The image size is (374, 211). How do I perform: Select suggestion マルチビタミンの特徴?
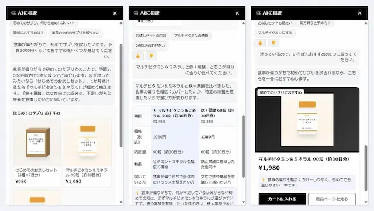point(191,36)
